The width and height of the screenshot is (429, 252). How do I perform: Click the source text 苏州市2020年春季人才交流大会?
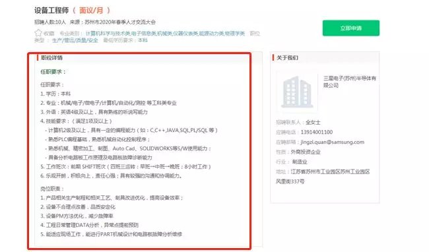120,22
